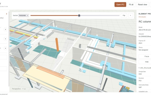Click the Storey value 'Not assigned'
This screenshot has height=96, width=151.
point(143,50)
